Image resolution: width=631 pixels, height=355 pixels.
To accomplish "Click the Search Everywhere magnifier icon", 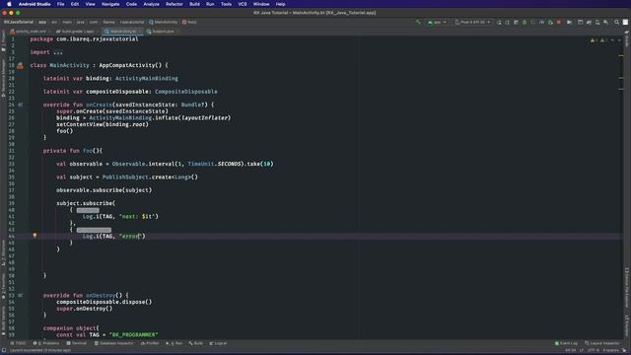I will click(x=616, y=22).
